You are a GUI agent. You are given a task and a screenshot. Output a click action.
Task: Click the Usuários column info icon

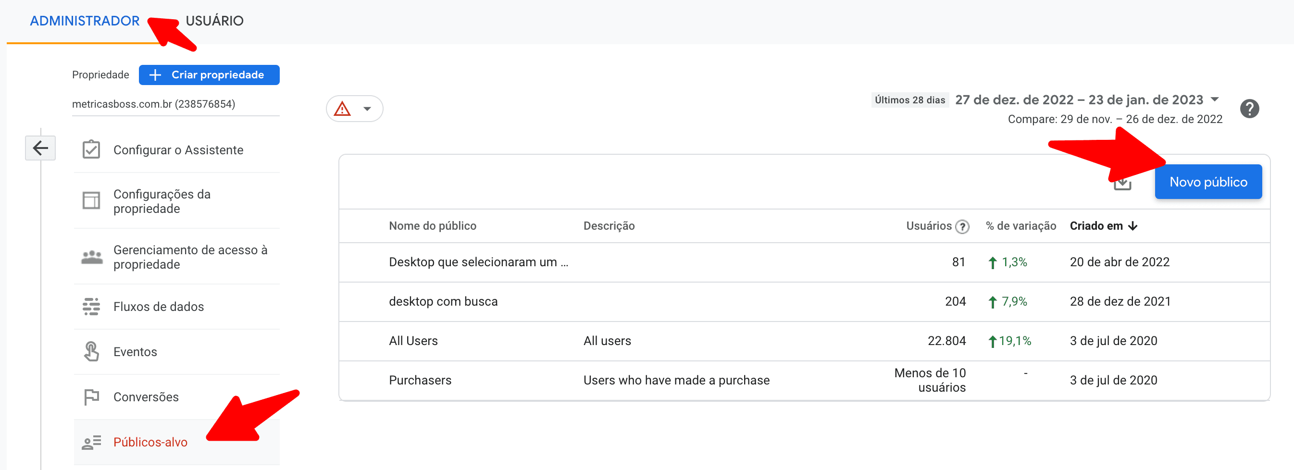(962, 226)
